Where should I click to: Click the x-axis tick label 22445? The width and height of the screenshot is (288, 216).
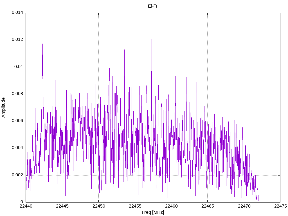(x=62, y=206)
